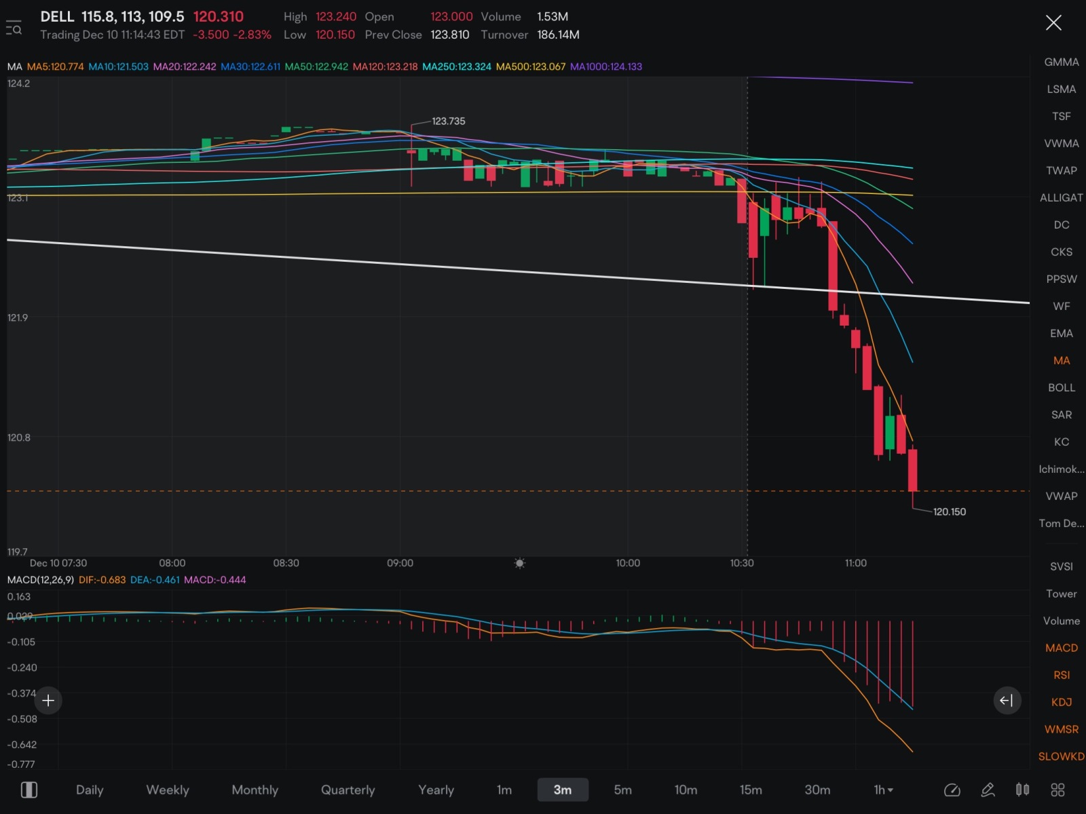This screenshot has width=1086, height=814.
Task: Enable the EMA indicator
Action: 1062,333
